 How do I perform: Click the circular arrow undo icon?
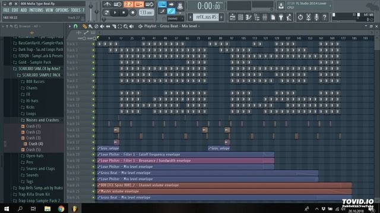(x=300, y=17)
